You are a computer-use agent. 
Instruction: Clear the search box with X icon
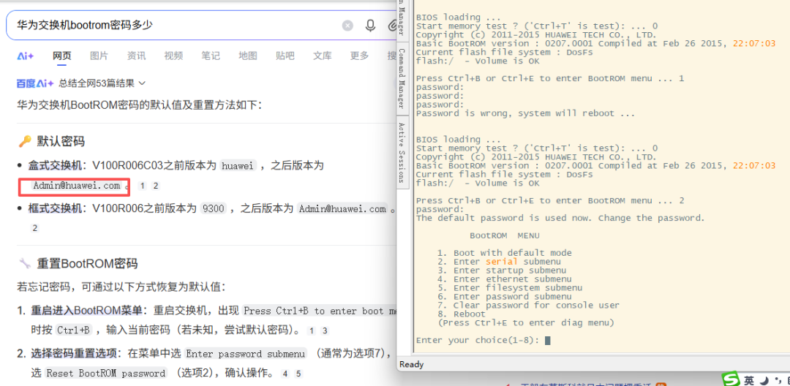(347, 26)
